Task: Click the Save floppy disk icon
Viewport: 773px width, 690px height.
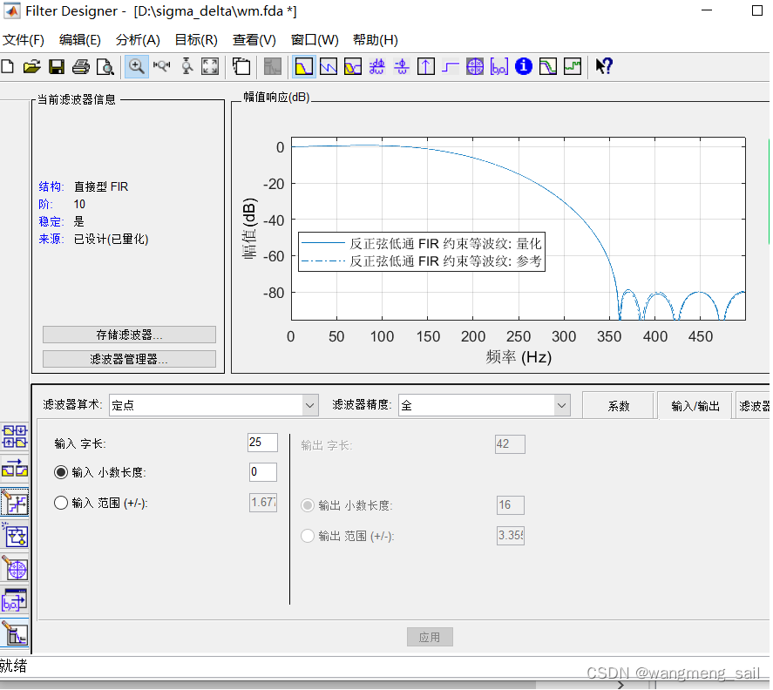Action: click(x=56, y=66)
